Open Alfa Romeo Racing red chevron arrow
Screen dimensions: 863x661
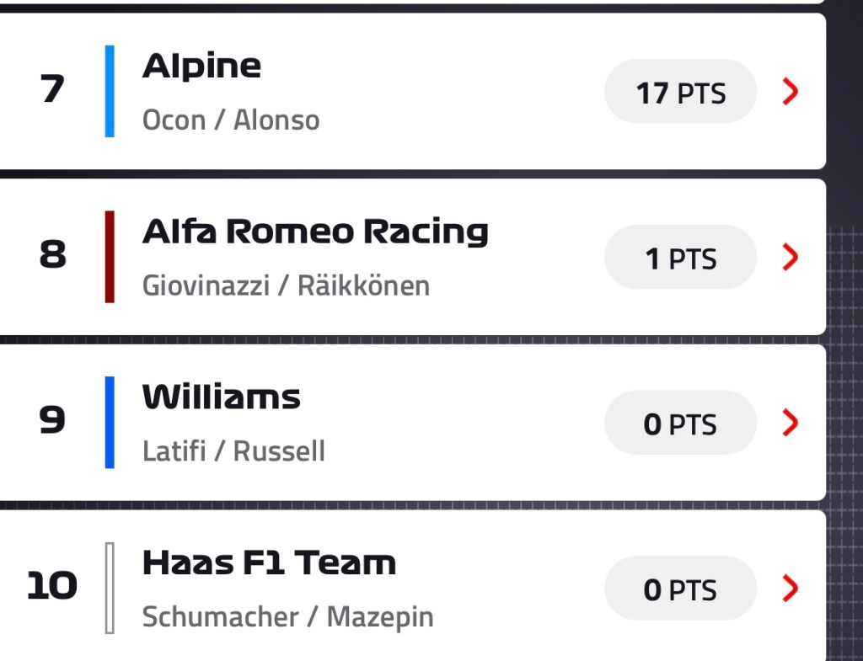[790, 258]
